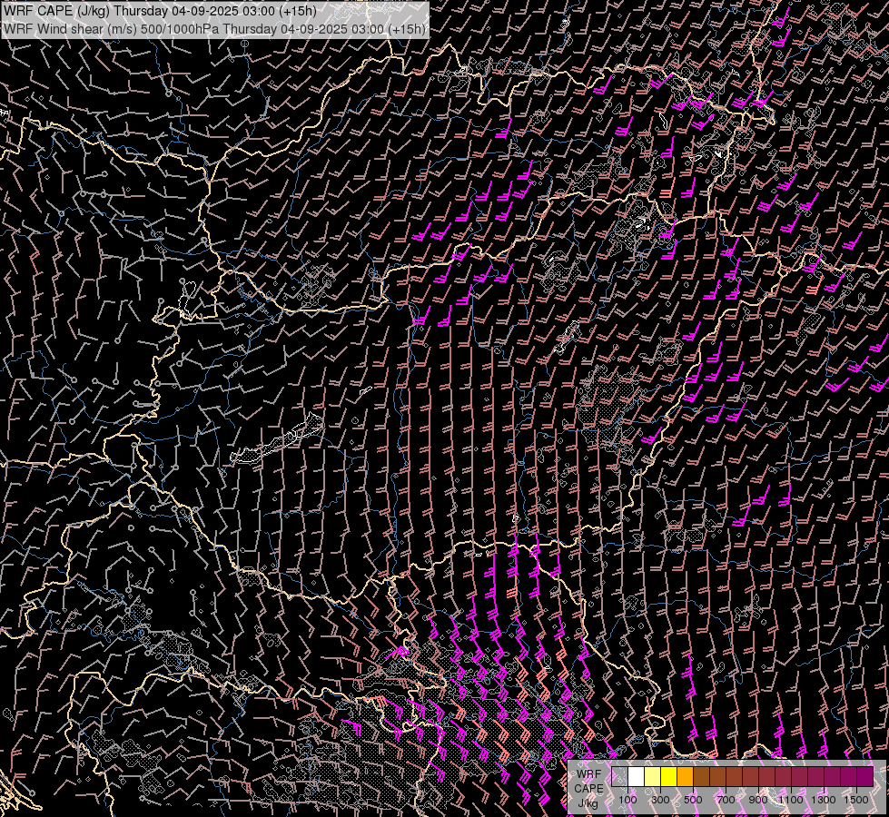Click the CAPE word in the legend
This screenshot has height=817, width=889.
(588, 788)
